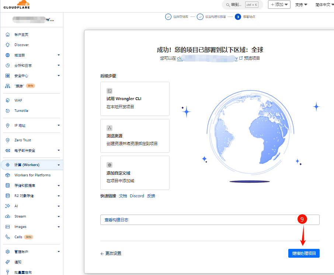Screen dimensions: 334x275
Task: Expand the 域注册 sidebar section
Action: click(x=59, y=55)
